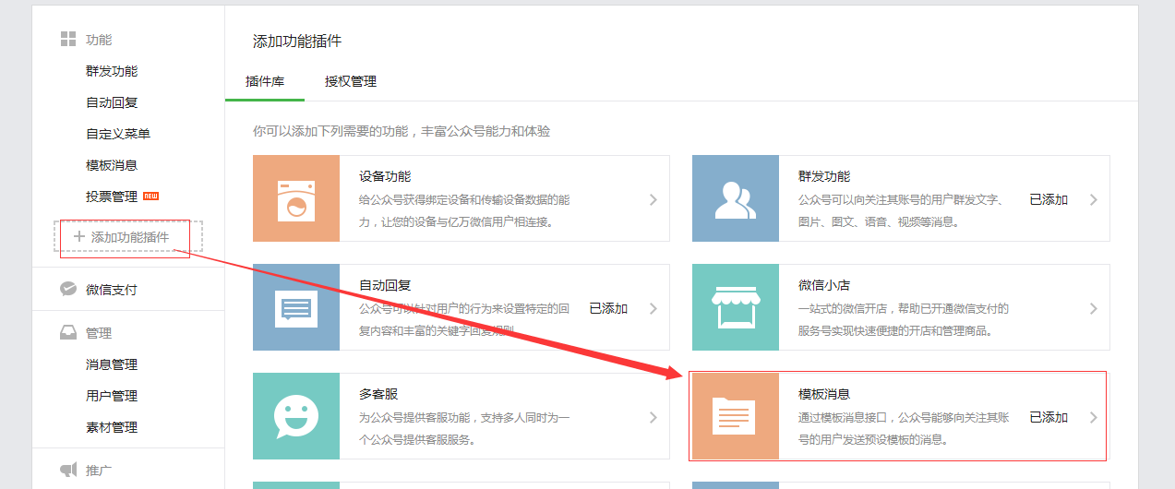1175x489 pixels.
Task: Click the 推广 section heading
Action: pos(99,471)
